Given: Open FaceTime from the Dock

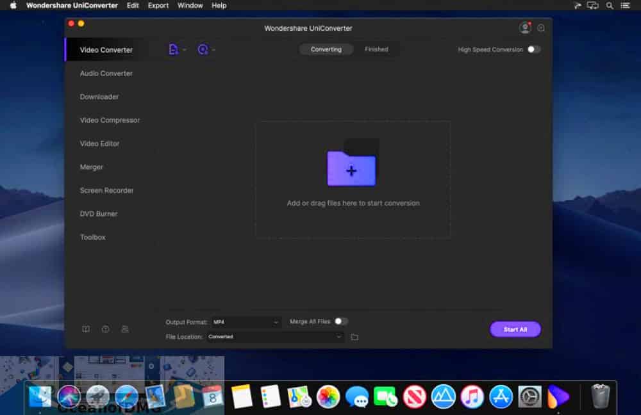Looking at the screenshot, I should tap(385, 396).
